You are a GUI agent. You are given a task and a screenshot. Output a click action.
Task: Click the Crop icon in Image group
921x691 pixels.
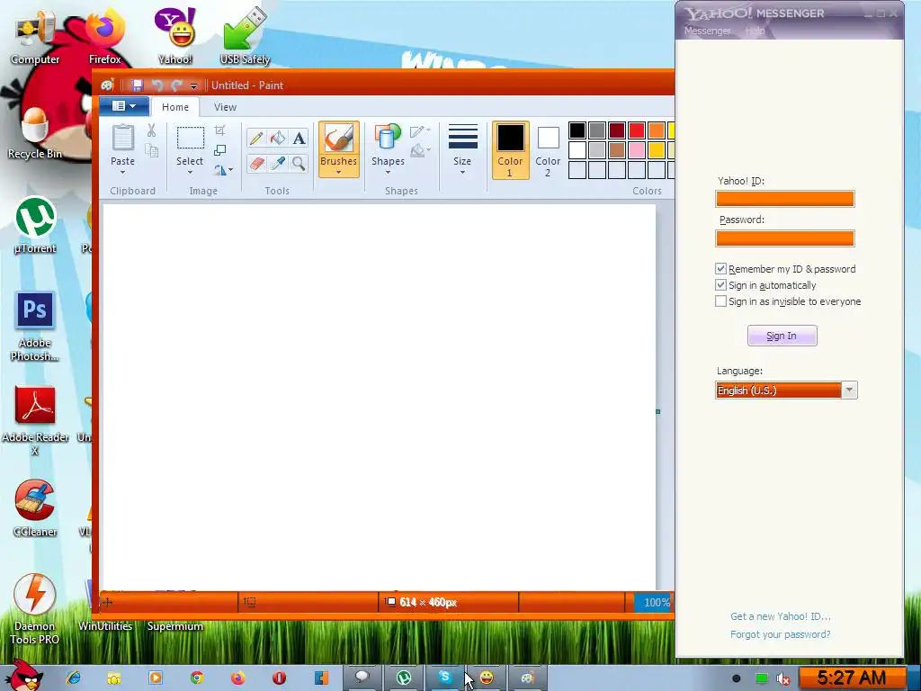pos(220,130)
